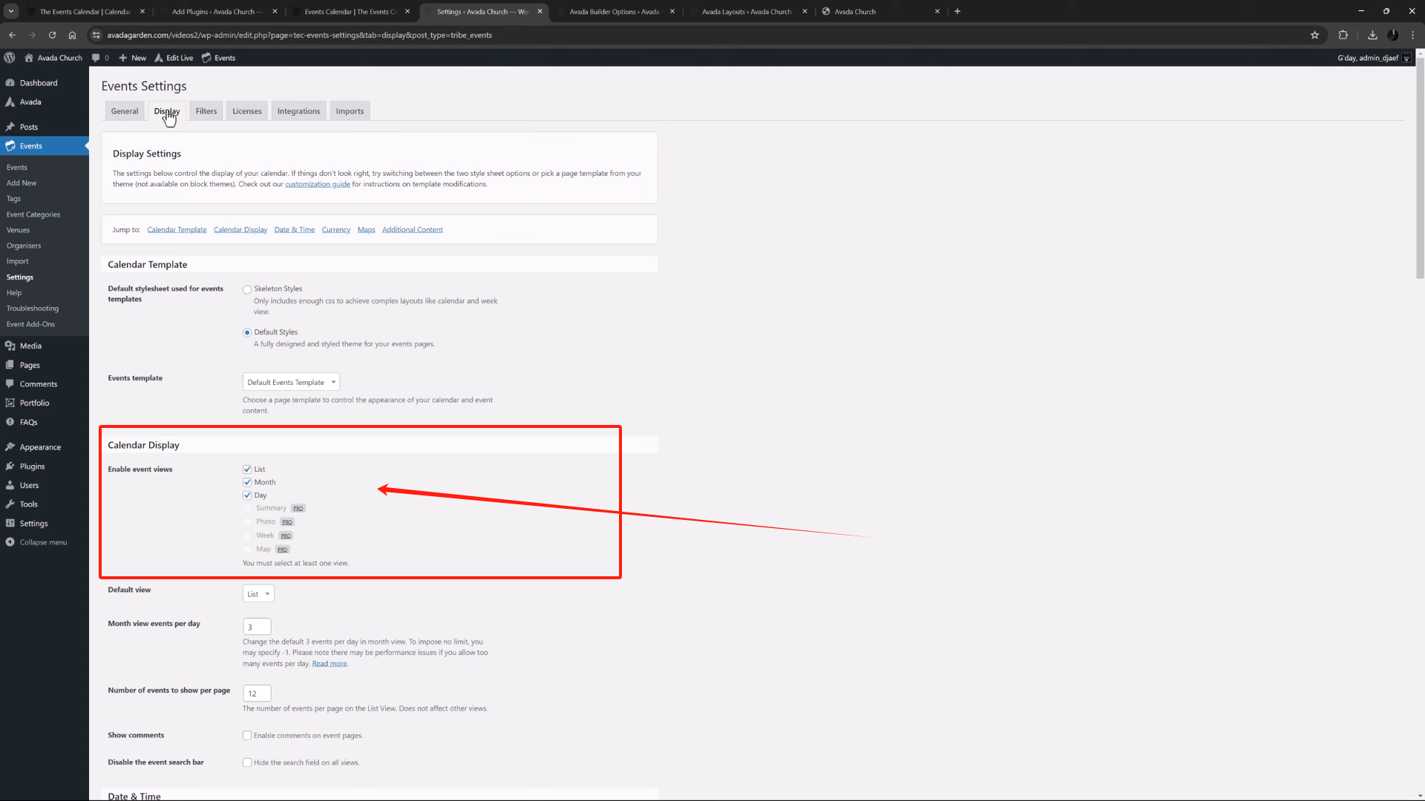Switch to the Avada Builder Options browser tab
The height and width of the screenshot is (801, 1425).
click(x=614, y=11)
